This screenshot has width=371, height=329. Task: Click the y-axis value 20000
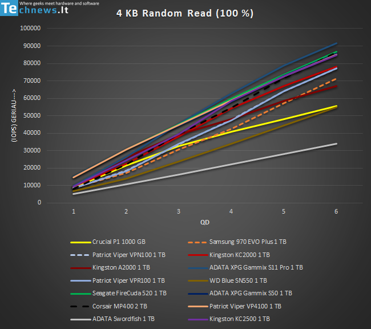[x=32, y=168]
